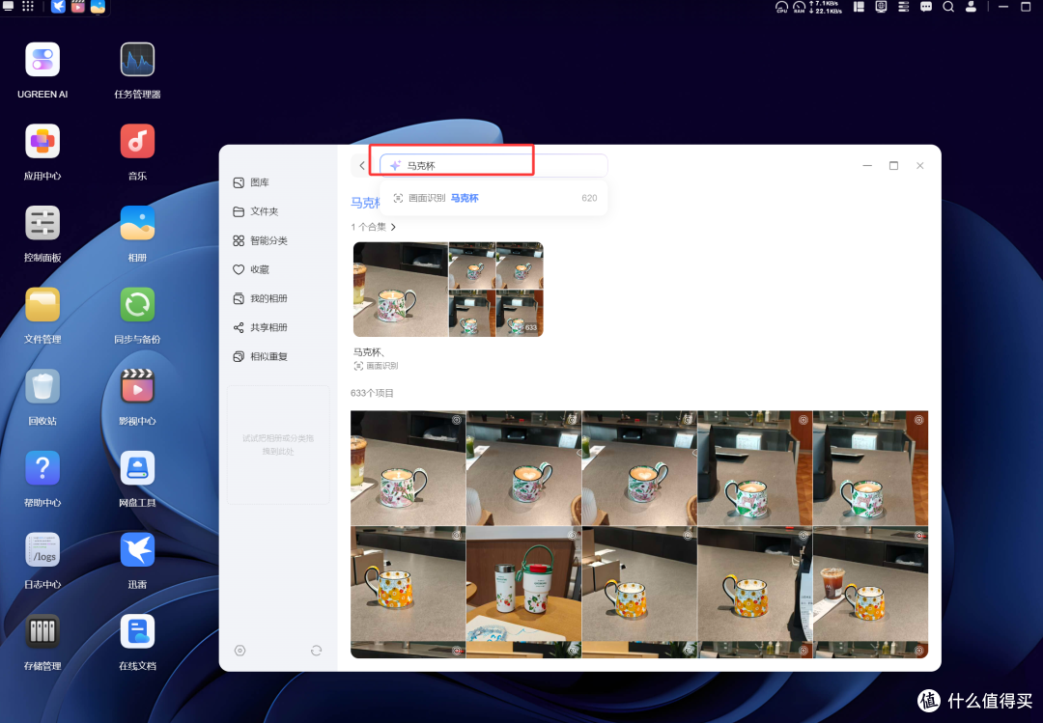This screenshot has height=723, width=1043.
Task: Switch to 影视中心 in the top taskbar
Action: [78, 7]
